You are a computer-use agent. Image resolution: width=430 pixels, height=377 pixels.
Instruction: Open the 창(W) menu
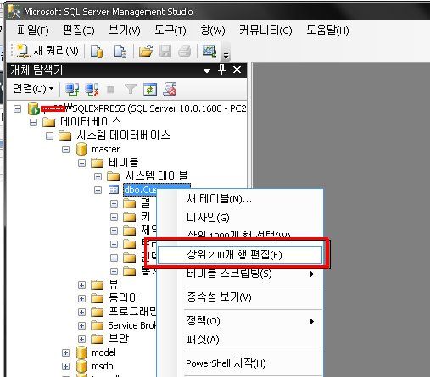tap(212, 30)
